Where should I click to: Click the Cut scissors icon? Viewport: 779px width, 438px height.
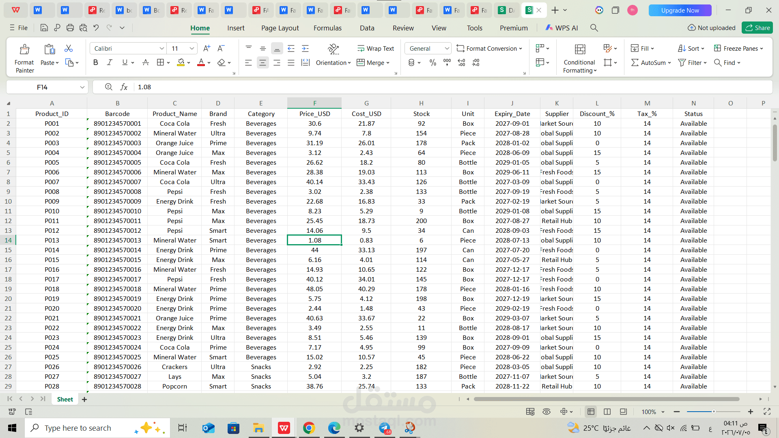pos(69,48)
